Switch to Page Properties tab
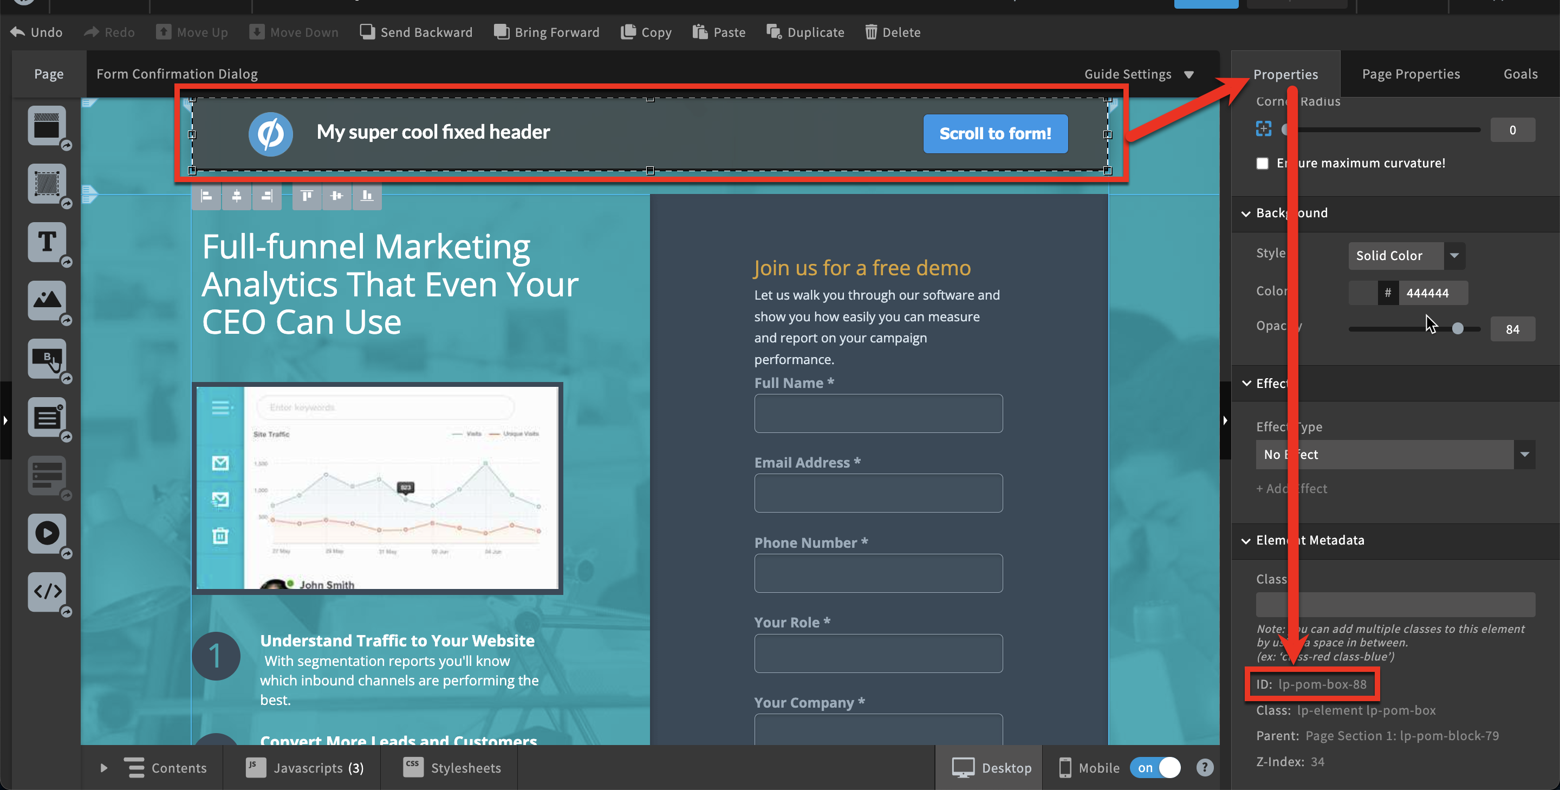Viewport: 1560px width, 790px height. [1410, 74]
